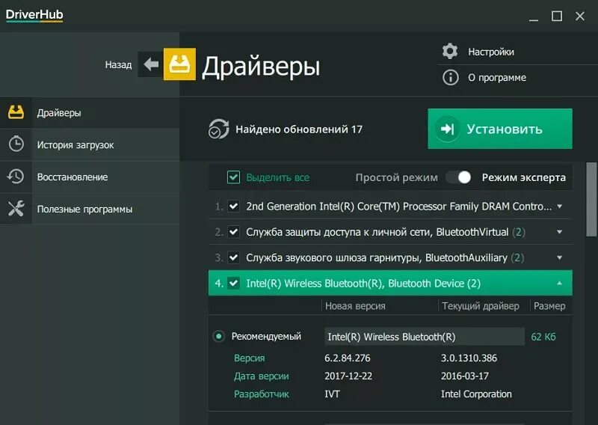Click the Выделить все label

tap(277, 177)
